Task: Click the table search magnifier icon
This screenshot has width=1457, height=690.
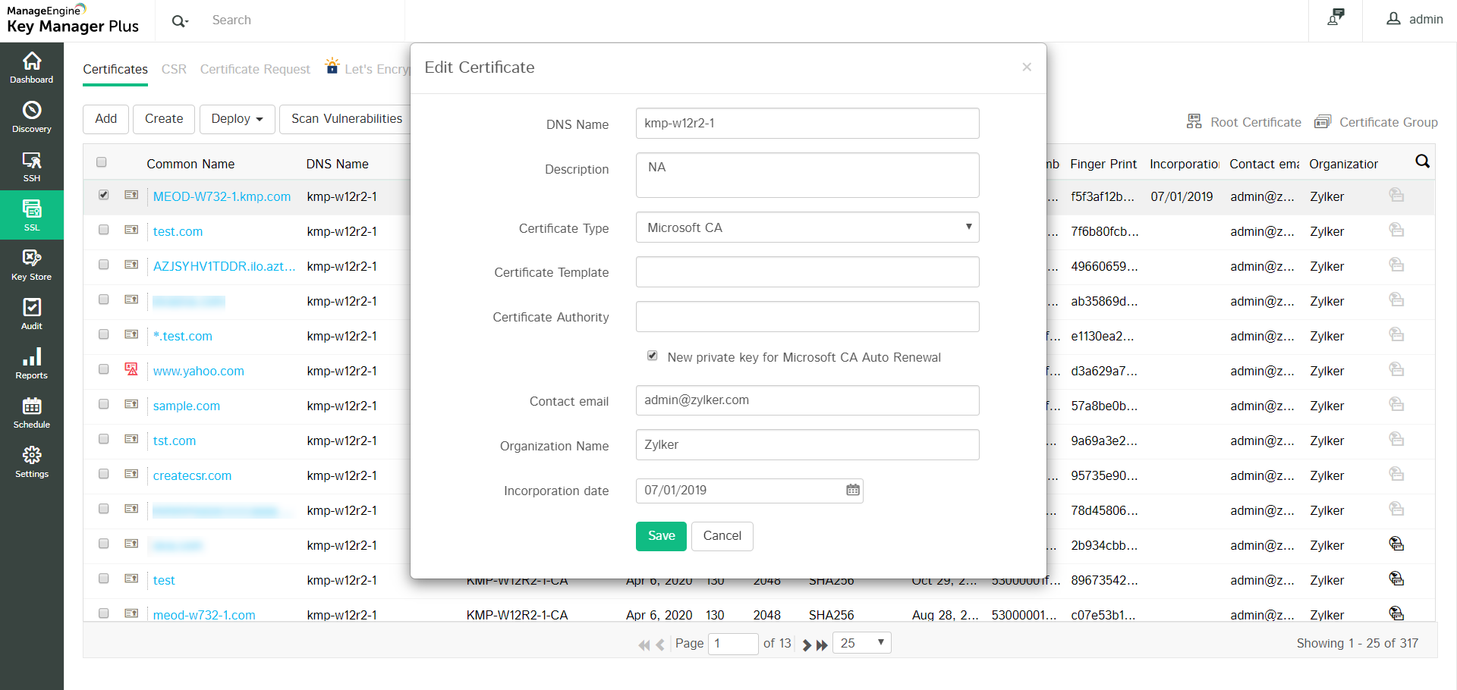Action: (x=1422, y=162)
